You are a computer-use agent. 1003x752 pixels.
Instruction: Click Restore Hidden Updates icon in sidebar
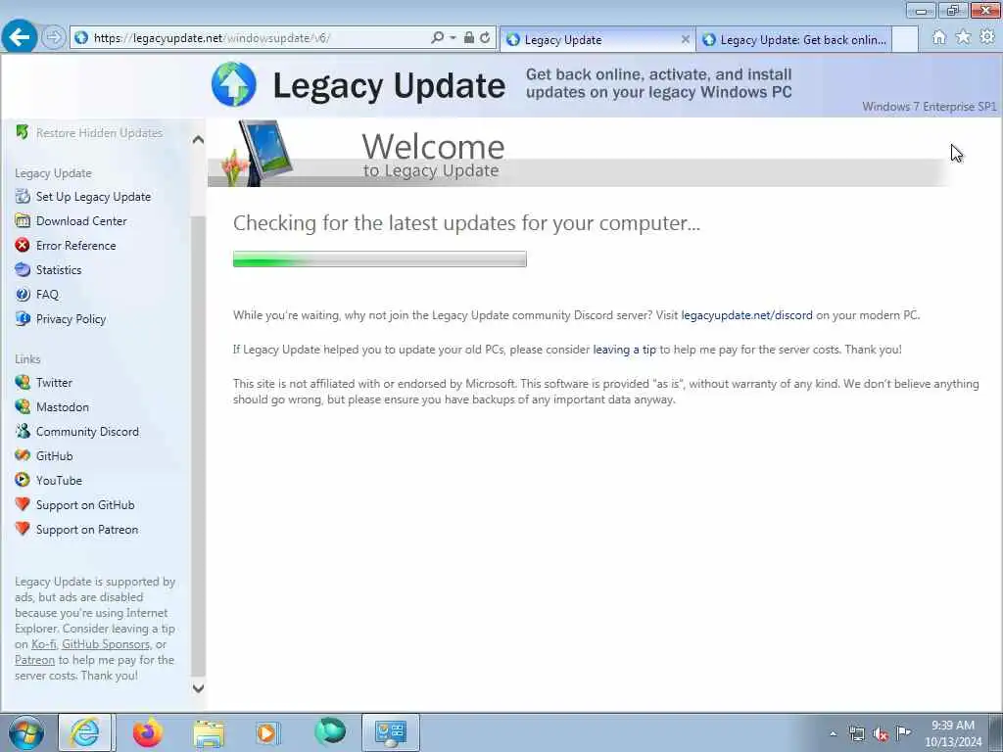[23, 132]
